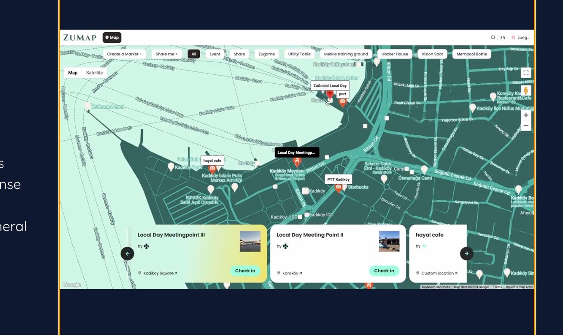
Task: Open Local Day Meeting Point II photo
Action: tap(389, 241)
